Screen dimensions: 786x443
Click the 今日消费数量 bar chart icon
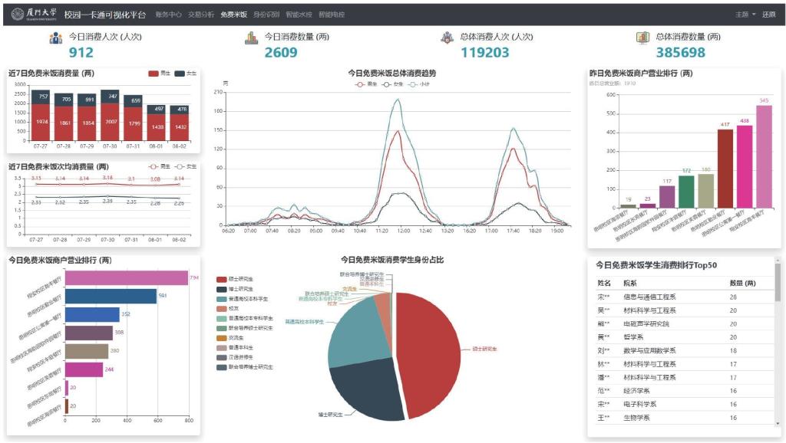point(250,38)
